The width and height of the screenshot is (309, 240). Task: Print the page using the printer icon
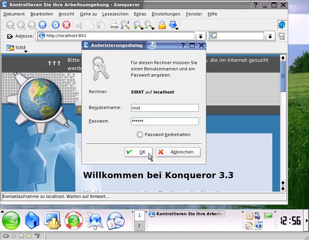click(114, 25)
